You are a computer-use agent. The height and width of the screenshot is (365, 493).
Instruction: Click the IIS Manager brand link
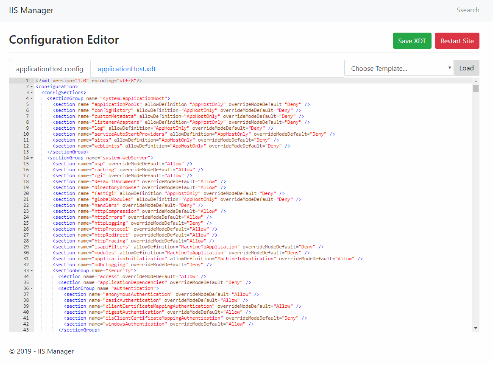pos(31,10)
